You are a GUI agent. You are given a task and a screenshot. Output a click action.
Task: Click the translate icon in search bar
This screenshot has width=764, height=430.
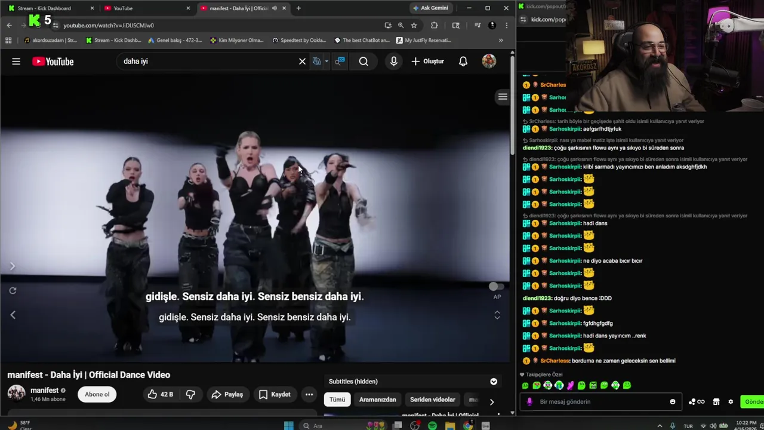317,62
